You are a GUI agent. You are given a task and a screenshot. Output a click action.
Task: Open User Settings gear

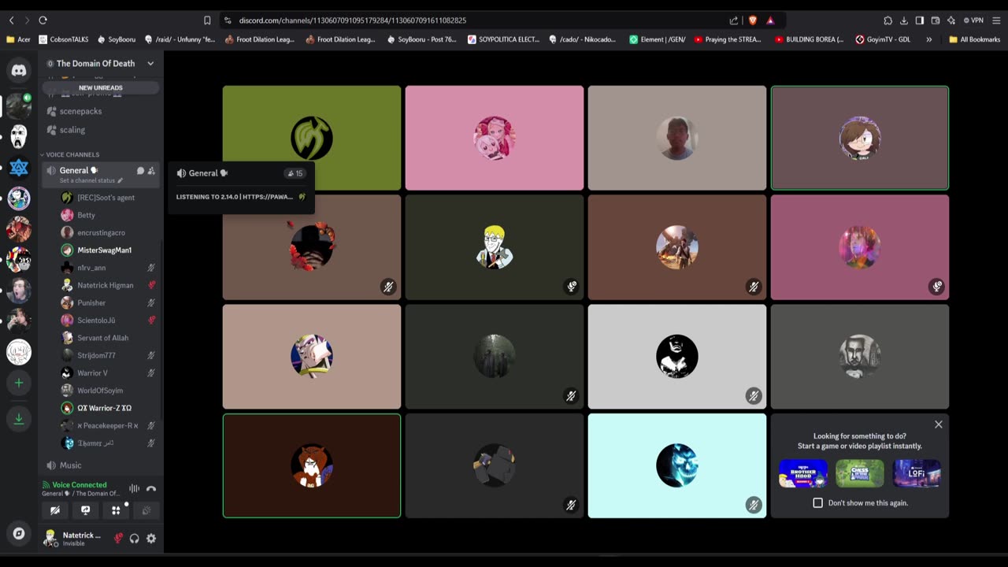pos(151,539)
